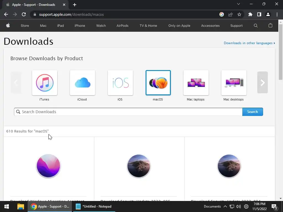Open the Support menu item
The height and width of the screenshot is (212, 283).
237,26
